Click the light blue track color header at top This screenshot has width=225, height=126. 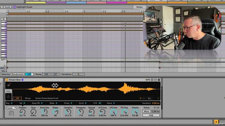[76, 2]
